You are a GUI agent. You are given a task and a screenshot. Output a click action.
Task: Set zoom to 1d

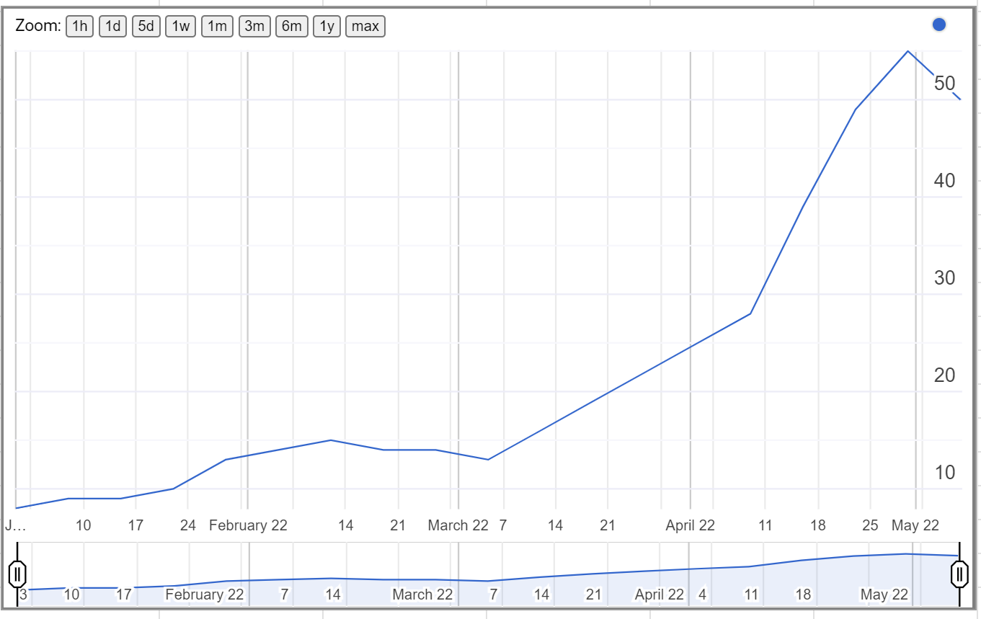coord(112,27)
